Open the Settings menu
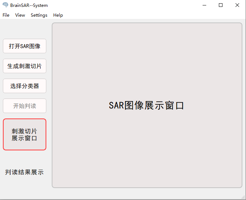Screen dimensions: 246x200 [39, 15]
